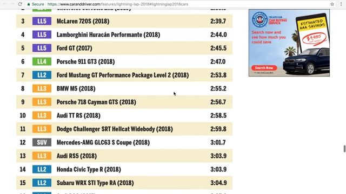
Task: Click the orange LL3 badge beside BMW M5
Action: click(42, 88)
